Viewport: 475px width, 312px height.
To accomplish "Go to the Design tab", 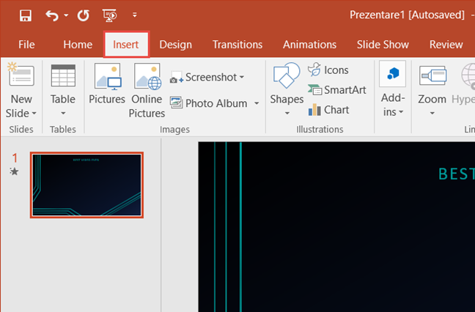I will point(175,45).
